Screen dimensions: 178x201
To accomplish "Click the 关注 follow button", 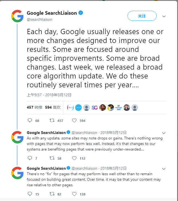I will 142,16.
